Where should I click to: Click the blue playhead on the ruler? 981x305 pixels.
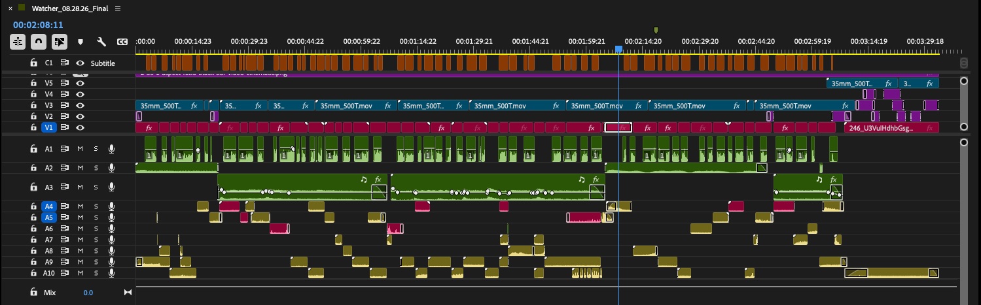click(618, 50)
